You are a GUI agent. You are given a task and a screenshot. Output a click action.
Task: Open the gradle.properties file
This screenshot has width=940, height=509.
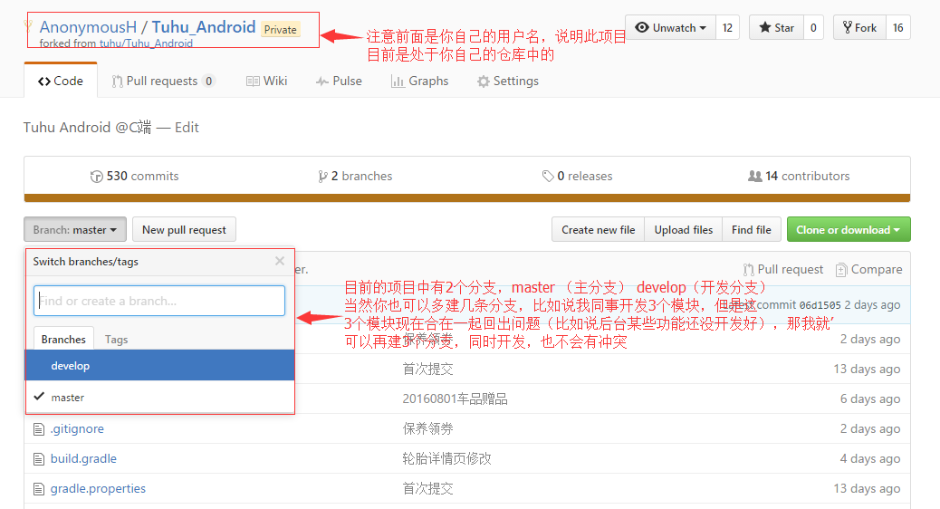pyautogui.click(x=98, y=488)
